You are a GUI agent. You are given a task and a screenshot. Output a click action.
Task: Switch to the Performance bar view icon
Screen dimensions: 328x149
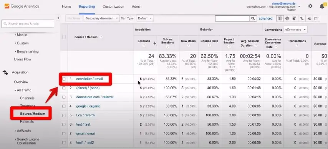click(294, 18)
